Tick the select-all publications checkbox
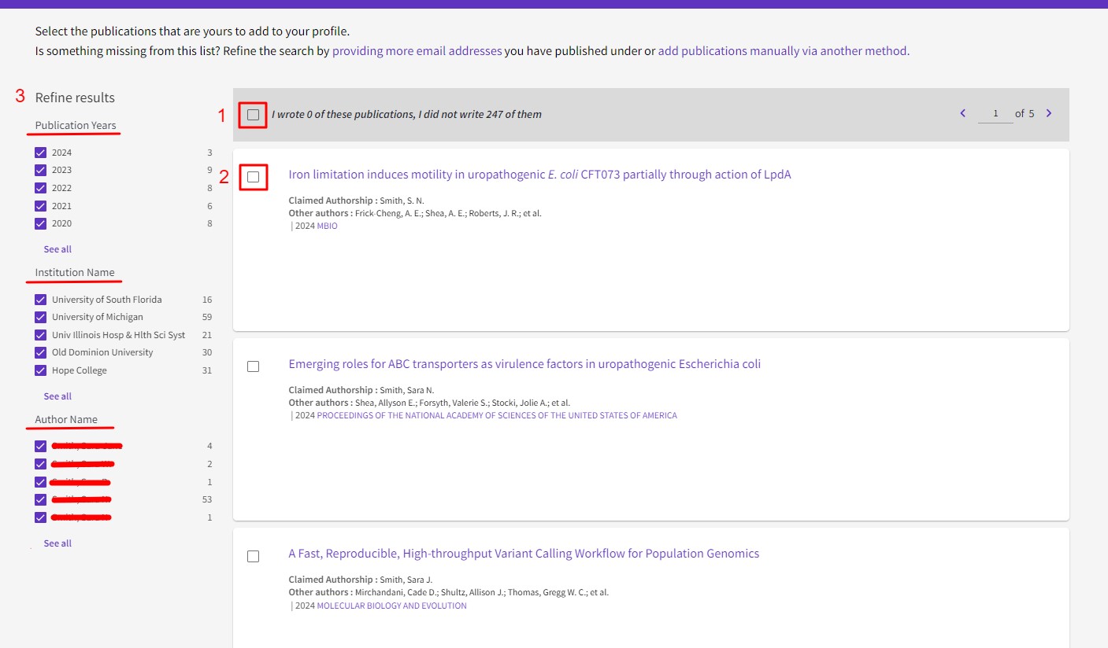The width and height of the screenshot is (1108, 648). point(253,115)
